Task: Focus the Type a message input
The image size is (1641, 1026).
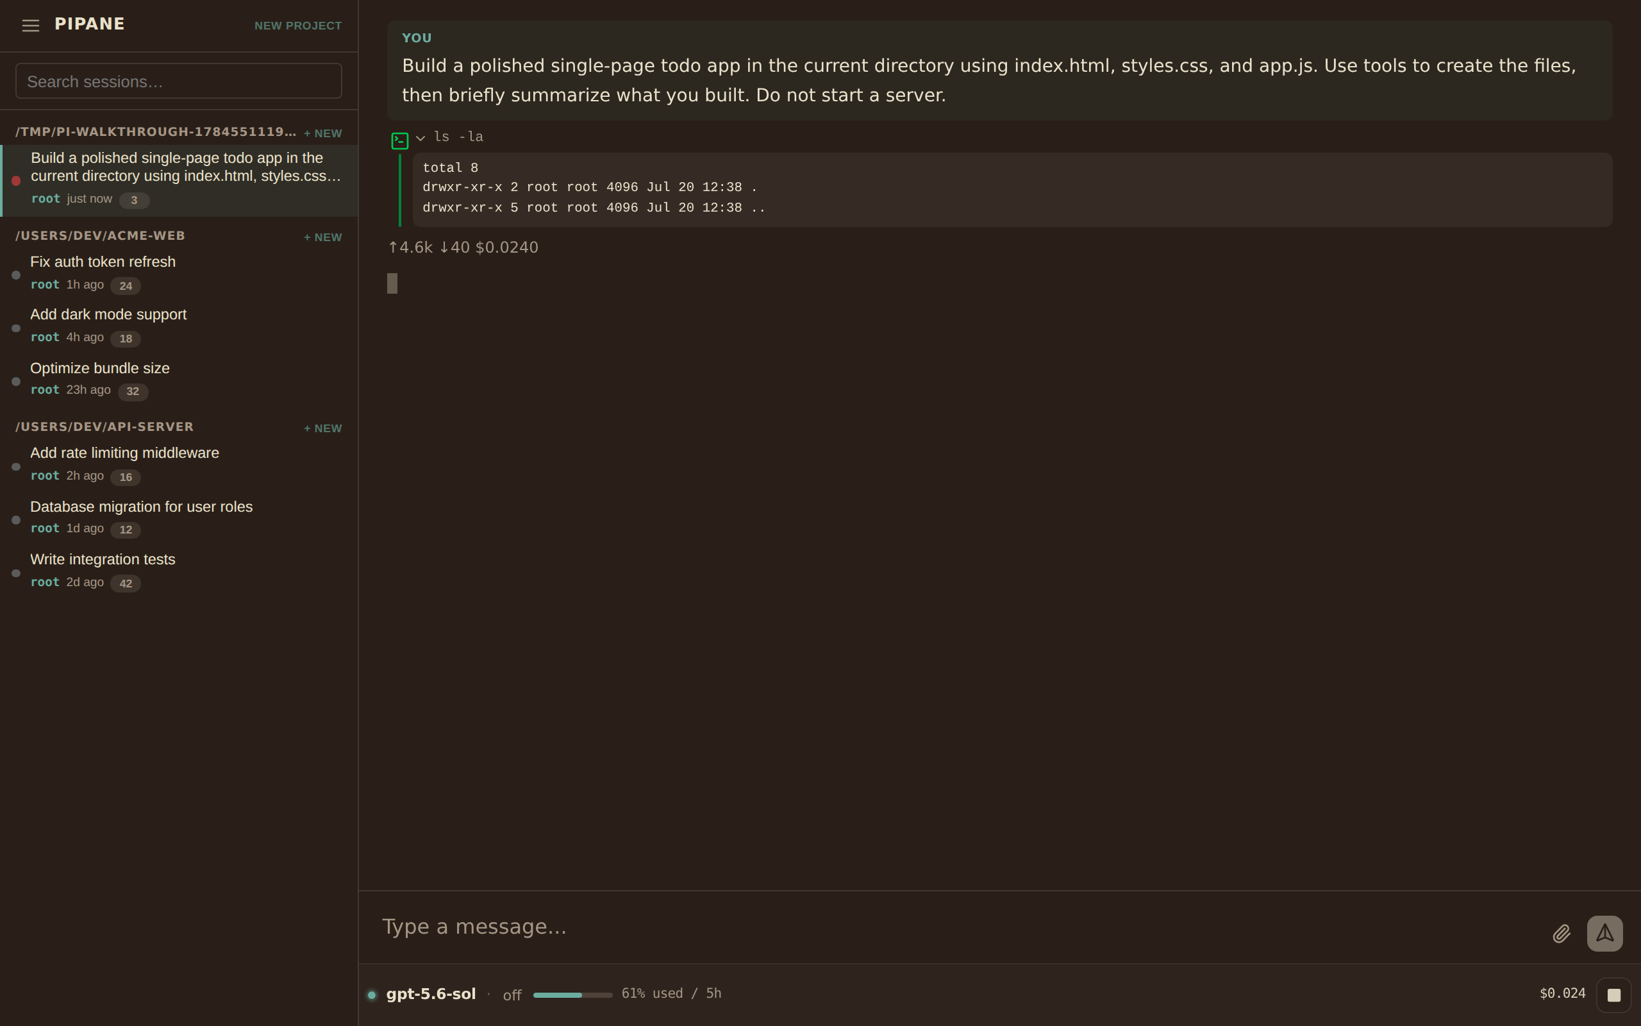Action: tap(956, 927)
